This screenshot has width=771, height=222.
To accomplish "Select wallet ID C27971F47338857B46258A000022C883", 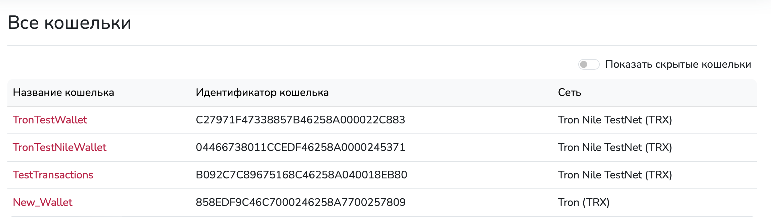I will click(300, 120).
